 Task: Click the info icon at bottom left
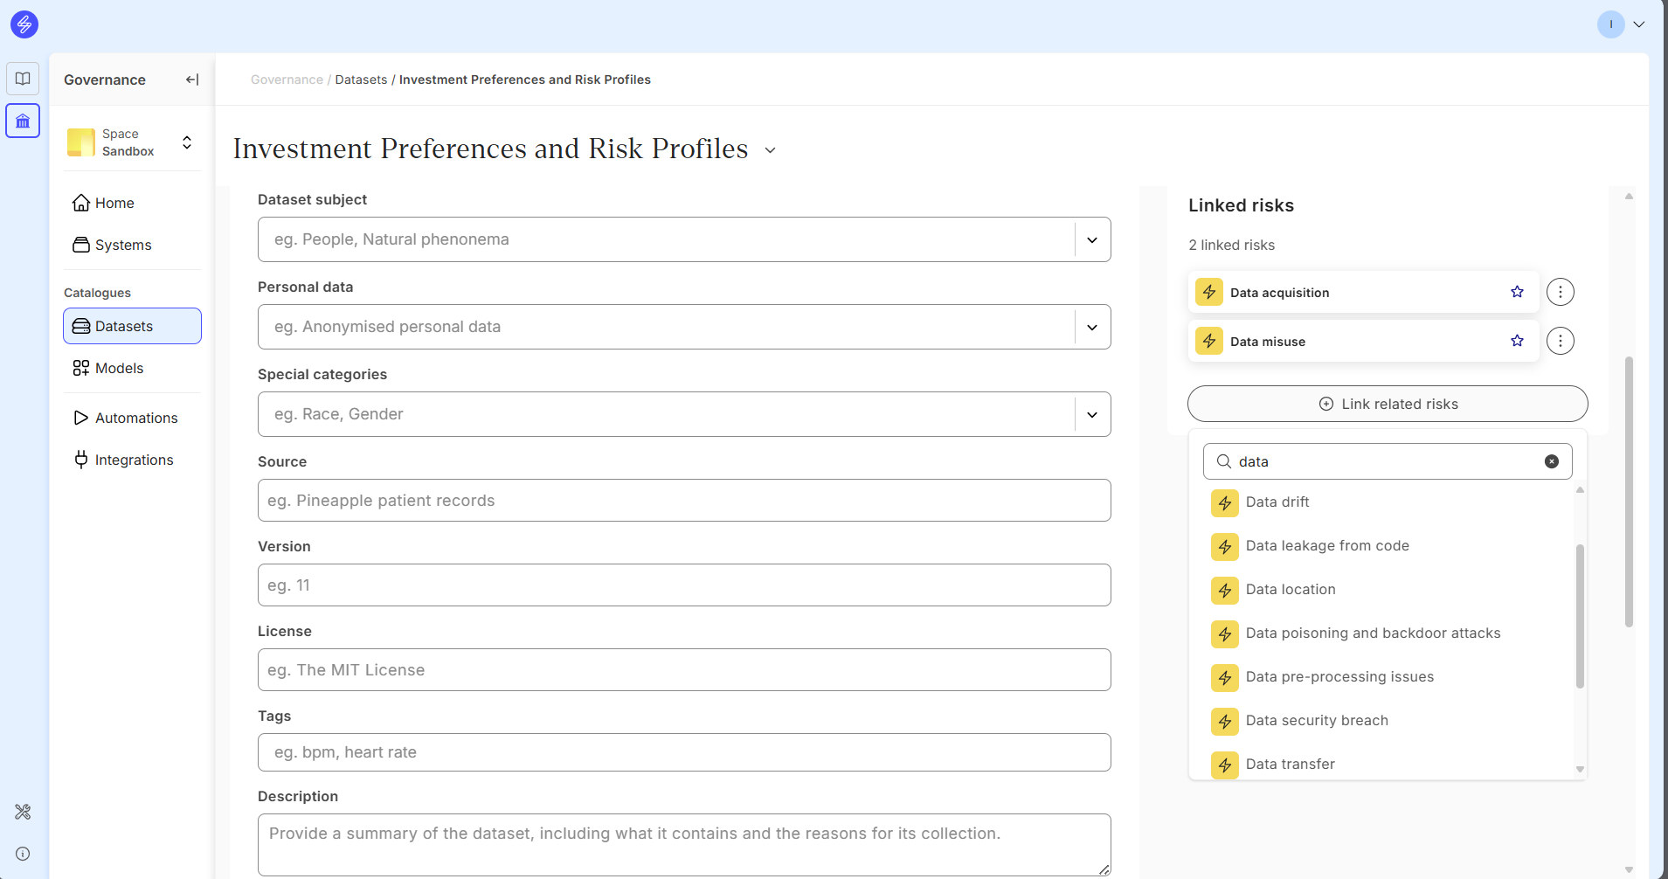[23, 854]
